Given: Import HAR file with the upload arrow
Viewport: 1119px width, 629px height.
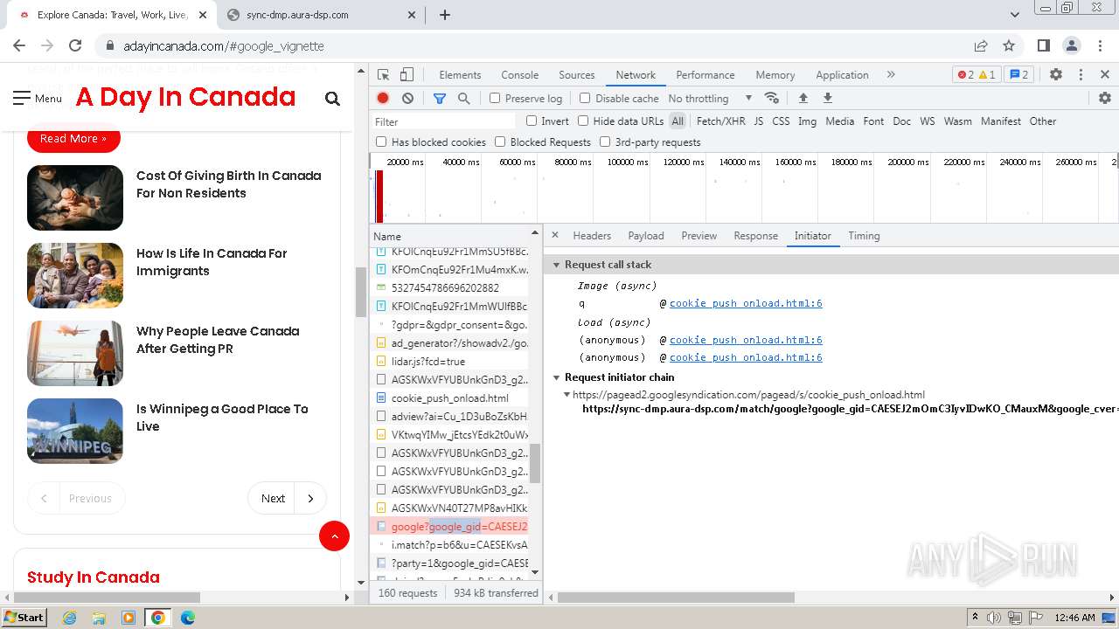Looking at the screenshot, I should click(803, 98).
